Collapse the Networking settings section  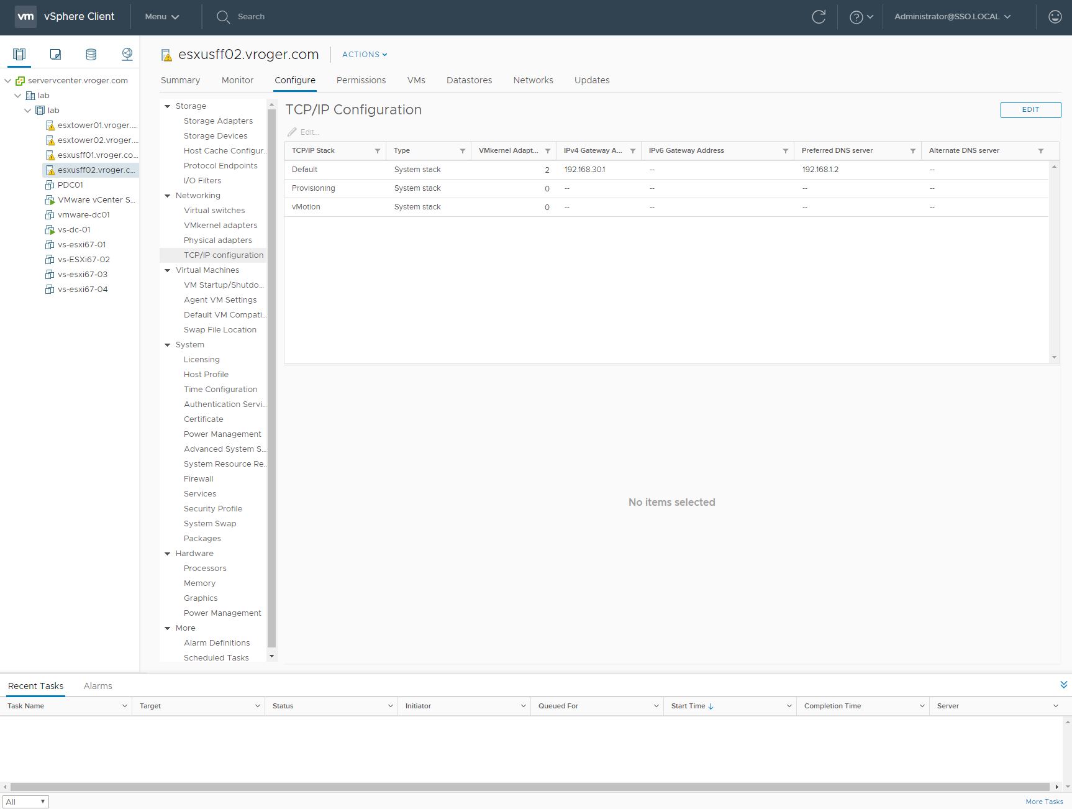(168, 196)
